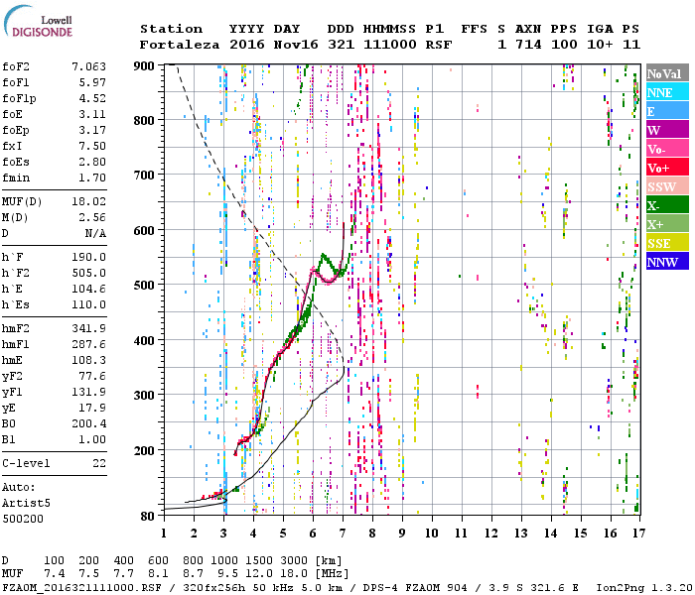The width and height of the screenshot is (695, 595).
Task: Click the hmE value 108.3
Action: [88, 360]
